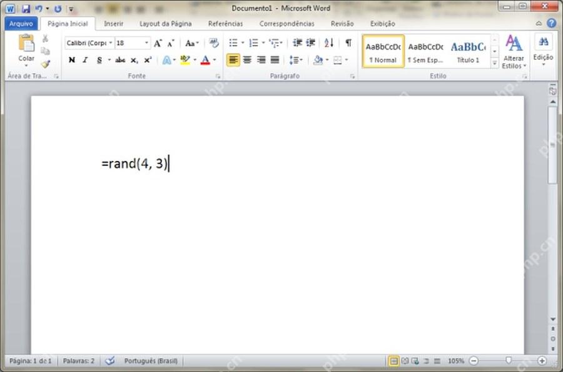Open the Calibri font name dropdown

coord(111,43)
